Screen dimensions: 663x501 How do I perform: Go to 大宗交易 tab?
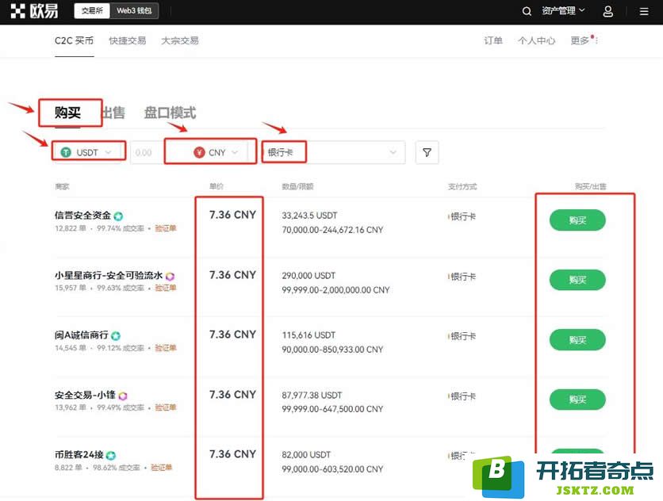click(180, 40)
